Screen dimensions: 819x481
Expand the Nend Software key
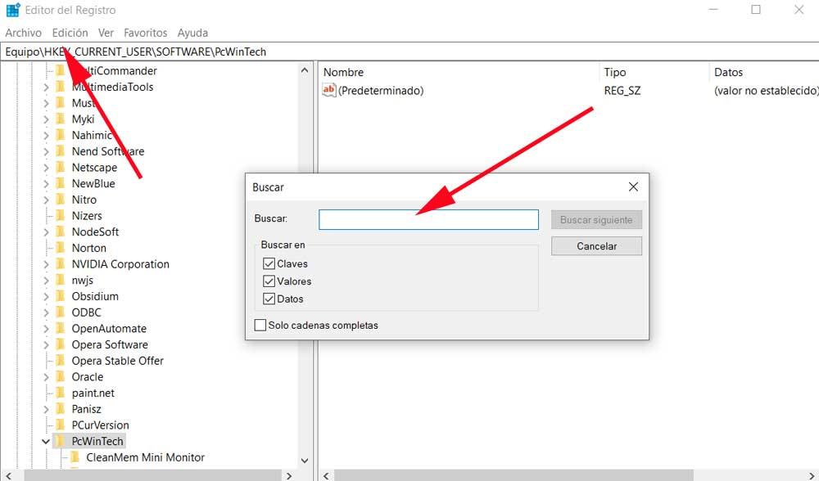pyautogui.click(x=46, y=152)
